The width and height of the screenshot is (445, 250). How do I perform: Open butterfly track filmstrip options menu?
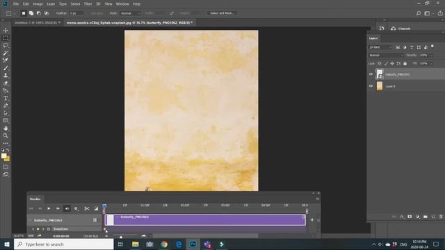(x=95, y=220)
